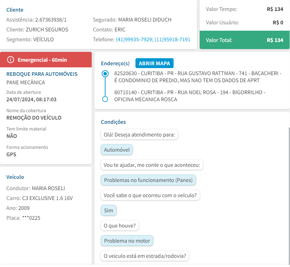Click the message Vou te ajudar, me conte
The width and height of the screenshot is (290, 267).
coord(152,165)
